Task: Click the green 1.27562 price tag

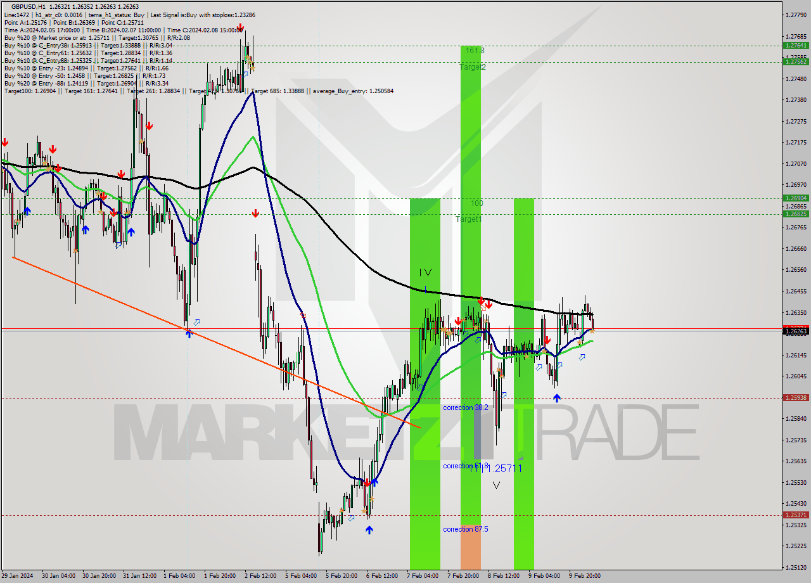Action: tap(796, 61)
